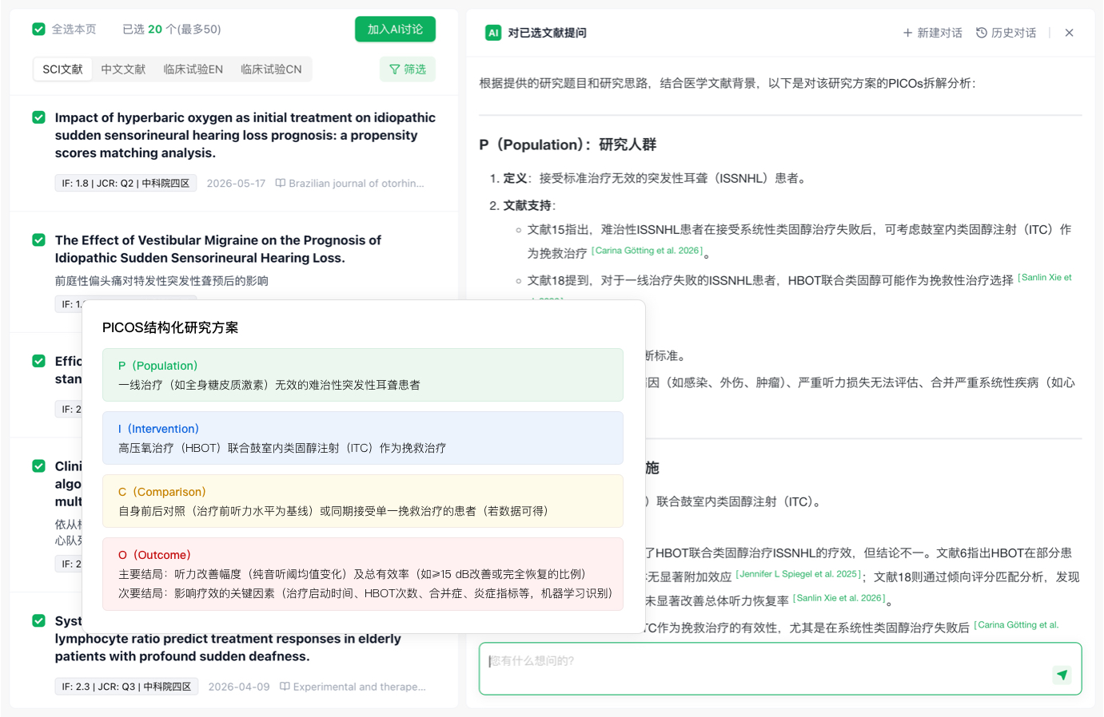Uncheck the article starting with 'Effic'

(x=38, y=361)
